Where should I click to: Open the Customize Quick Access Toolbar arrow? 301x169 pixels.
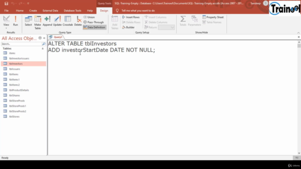pos(28,3)
